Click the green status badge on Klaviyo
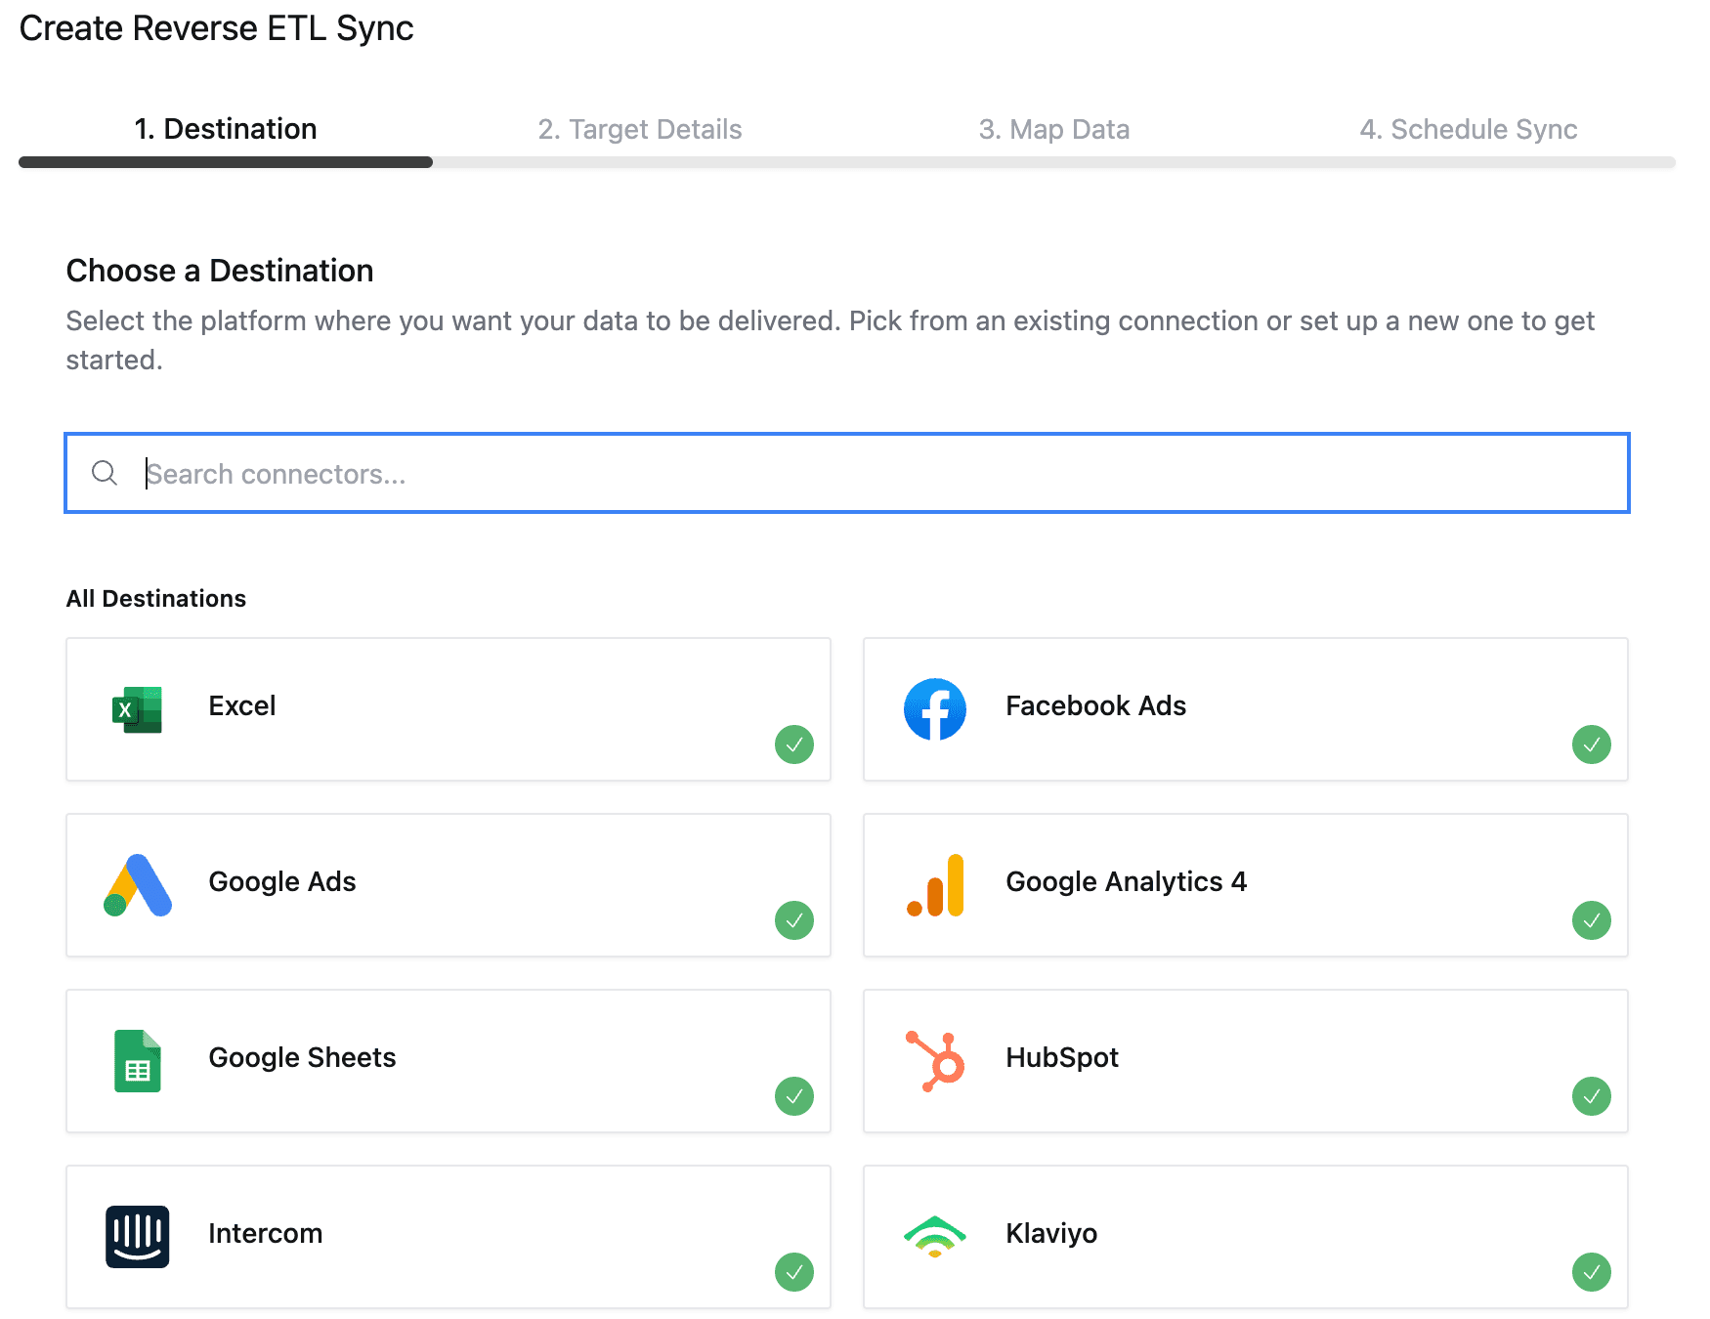This screenshot has height=1319, width=1710. coord(1592,1272)
